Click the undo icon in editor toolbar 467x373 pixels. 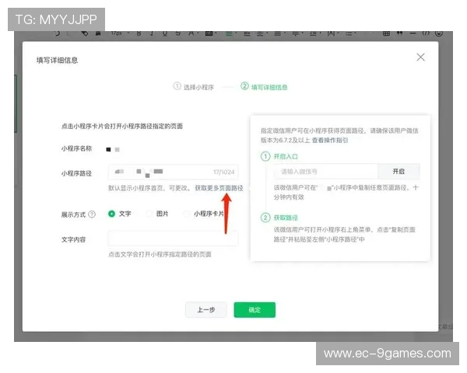click(x=57, y=33)
